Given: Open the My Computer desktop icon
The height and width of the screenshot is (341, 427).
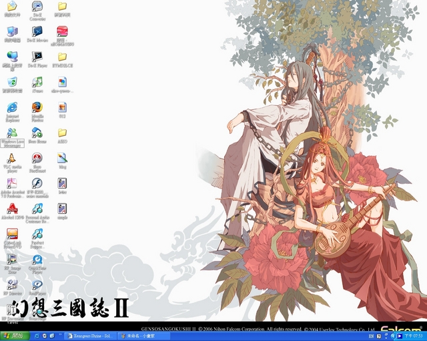Looking at the screenshot, I should (x=12, y=31).
